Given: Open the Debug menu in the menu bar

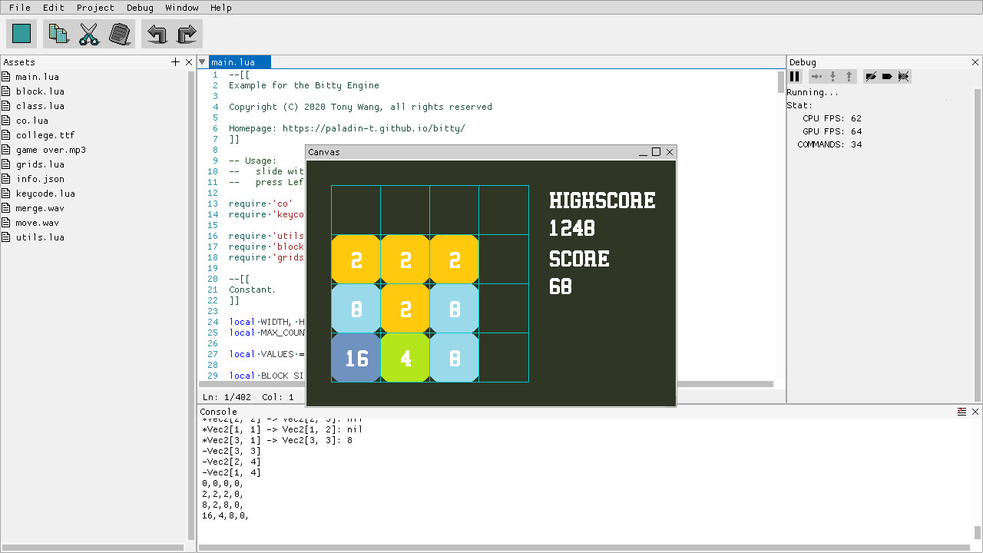Looking at the screenshot, I should pyautogui.click(x=140, y=8).
